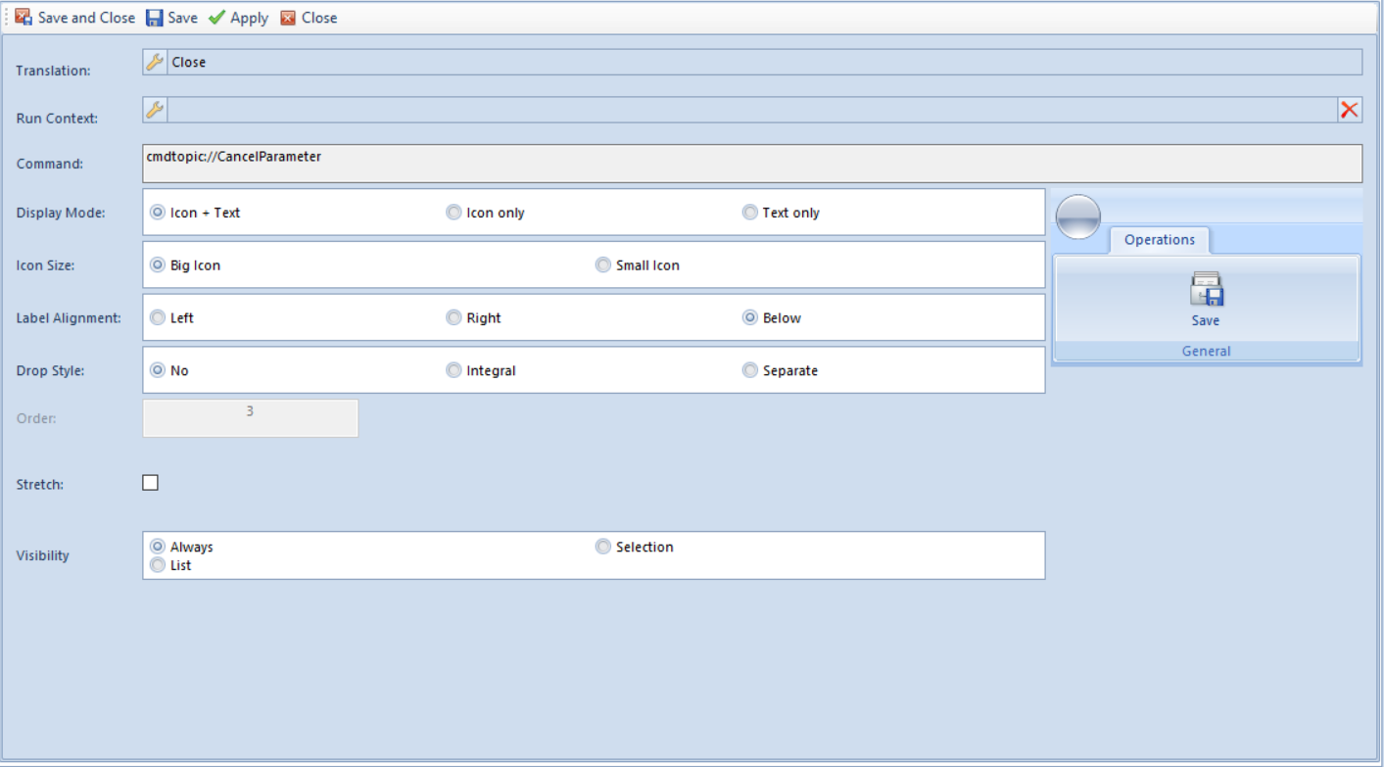Viewport: 1384px width, 767px height.
Task: Click the Save and Close button label
Action: click(x=86, y=18)
